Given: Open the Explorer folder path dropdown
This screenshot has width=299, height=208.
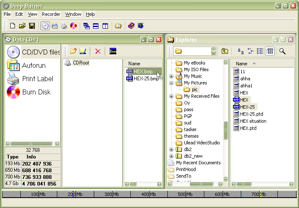Looking at the screenshot, I should click(213, 51).
